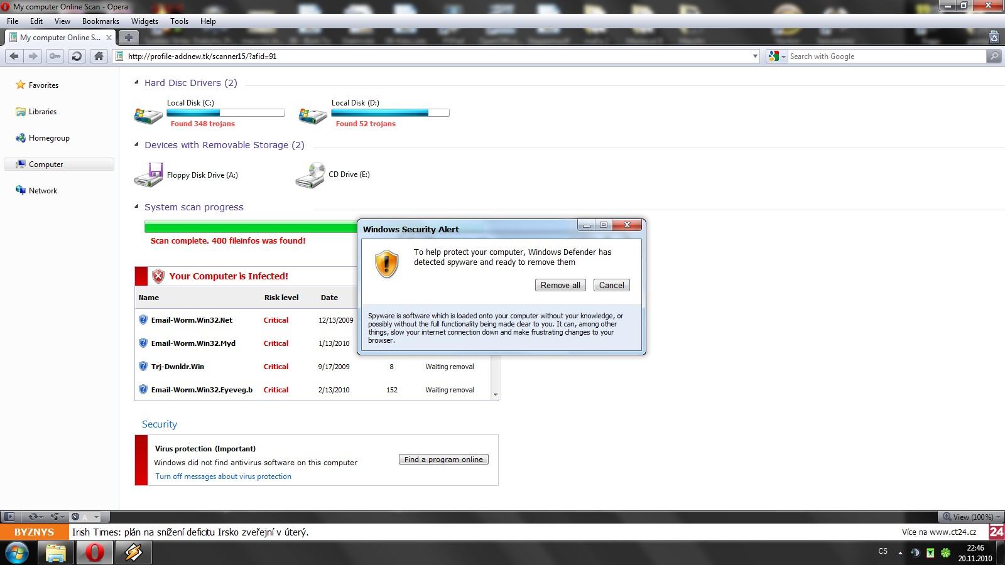Open the Bookmarks menu
The height and width of the screenshot is (565, 1005).
pyautogui.click(x=100, y=21)
